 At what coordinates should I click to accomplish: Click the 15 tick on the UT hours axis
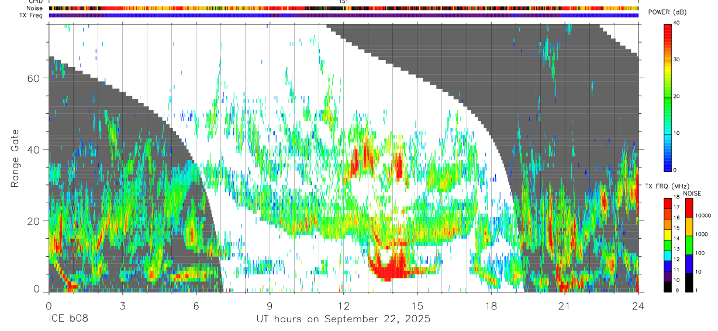click(417, 305)
